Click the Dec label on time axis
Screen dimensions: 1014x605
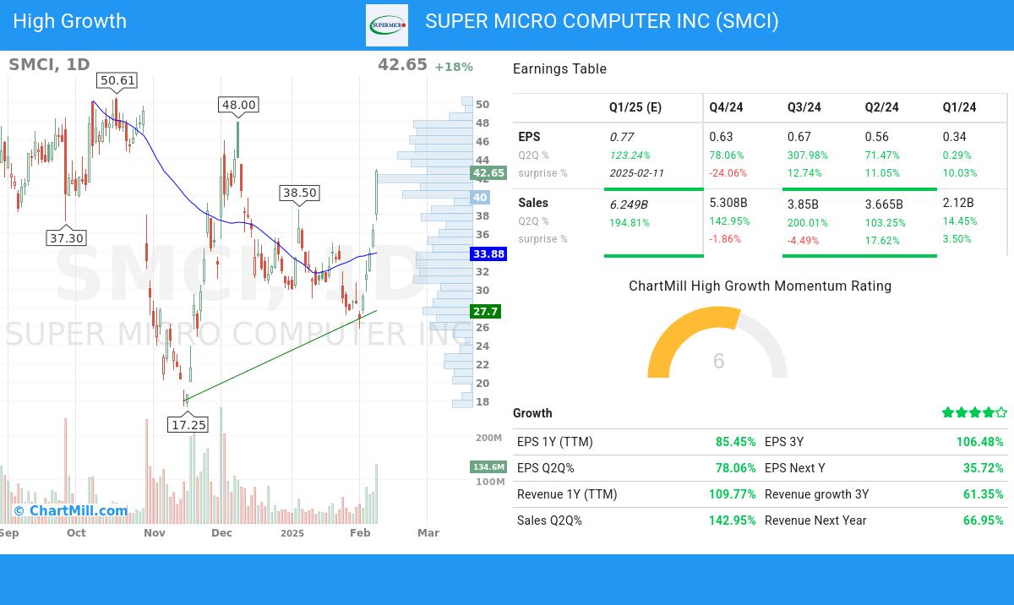click(x=222, y=533)
